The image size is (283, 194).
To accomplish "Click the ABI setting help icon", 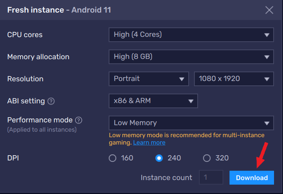I will (x=51, y=101).
